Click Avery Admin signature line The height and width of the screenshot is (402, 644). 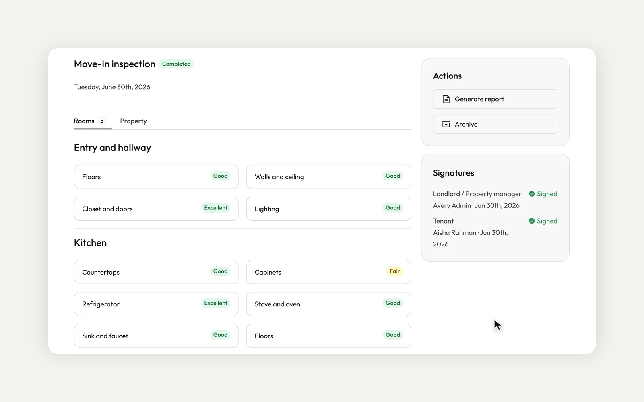pyautogui.click(x=476, y=205)
